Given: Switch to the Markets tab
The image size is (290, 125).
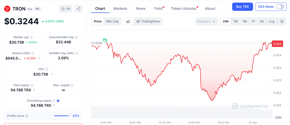Looking at the screenshot, I should (x=120, y=8).
